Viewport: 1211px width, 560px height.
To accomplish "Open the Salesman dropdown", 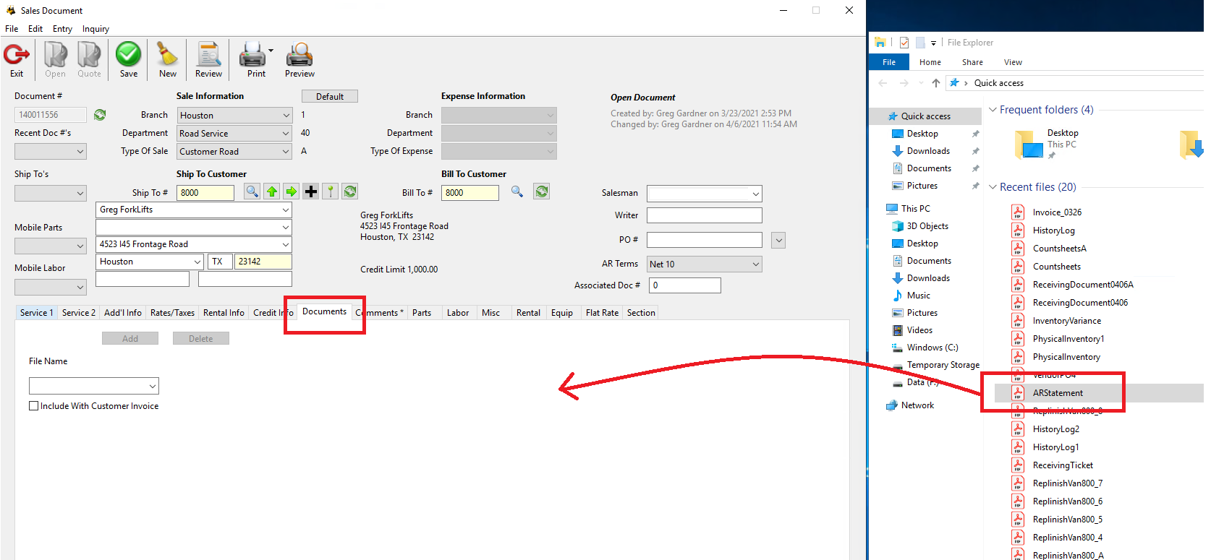I will 756,194.
